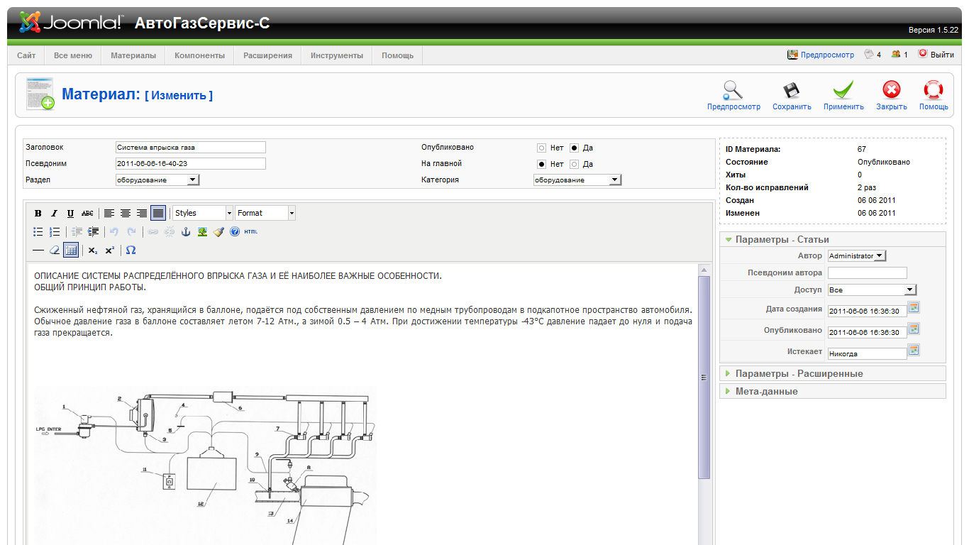The width and height of the screenshot is (969, 545).
Task: Click the redo icon
Action: (131, 231)
